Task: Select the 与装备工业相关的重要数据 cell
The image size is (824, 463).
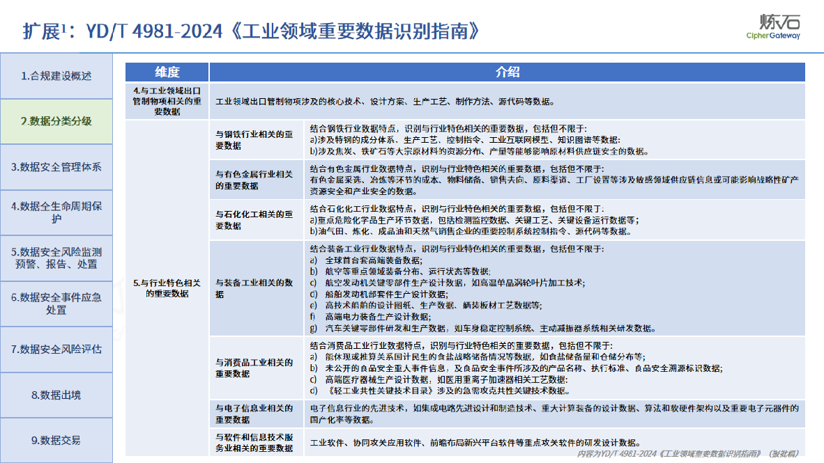Action: (x=254, y=288)
